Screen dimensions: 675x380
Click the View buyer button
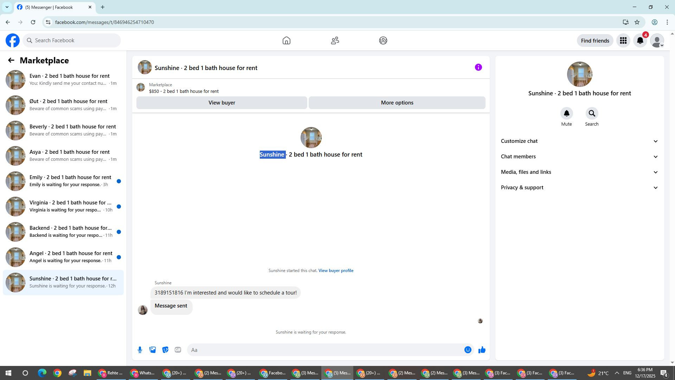point(221,103)
